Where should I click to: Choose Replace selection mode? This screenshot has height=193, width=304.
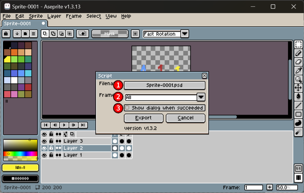coord(45,34)
